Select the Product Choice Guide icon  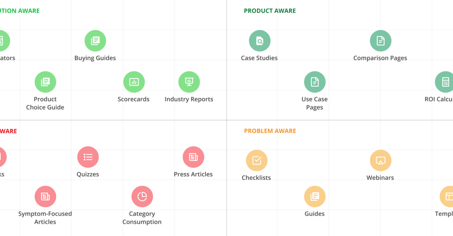tap(45, 82)
